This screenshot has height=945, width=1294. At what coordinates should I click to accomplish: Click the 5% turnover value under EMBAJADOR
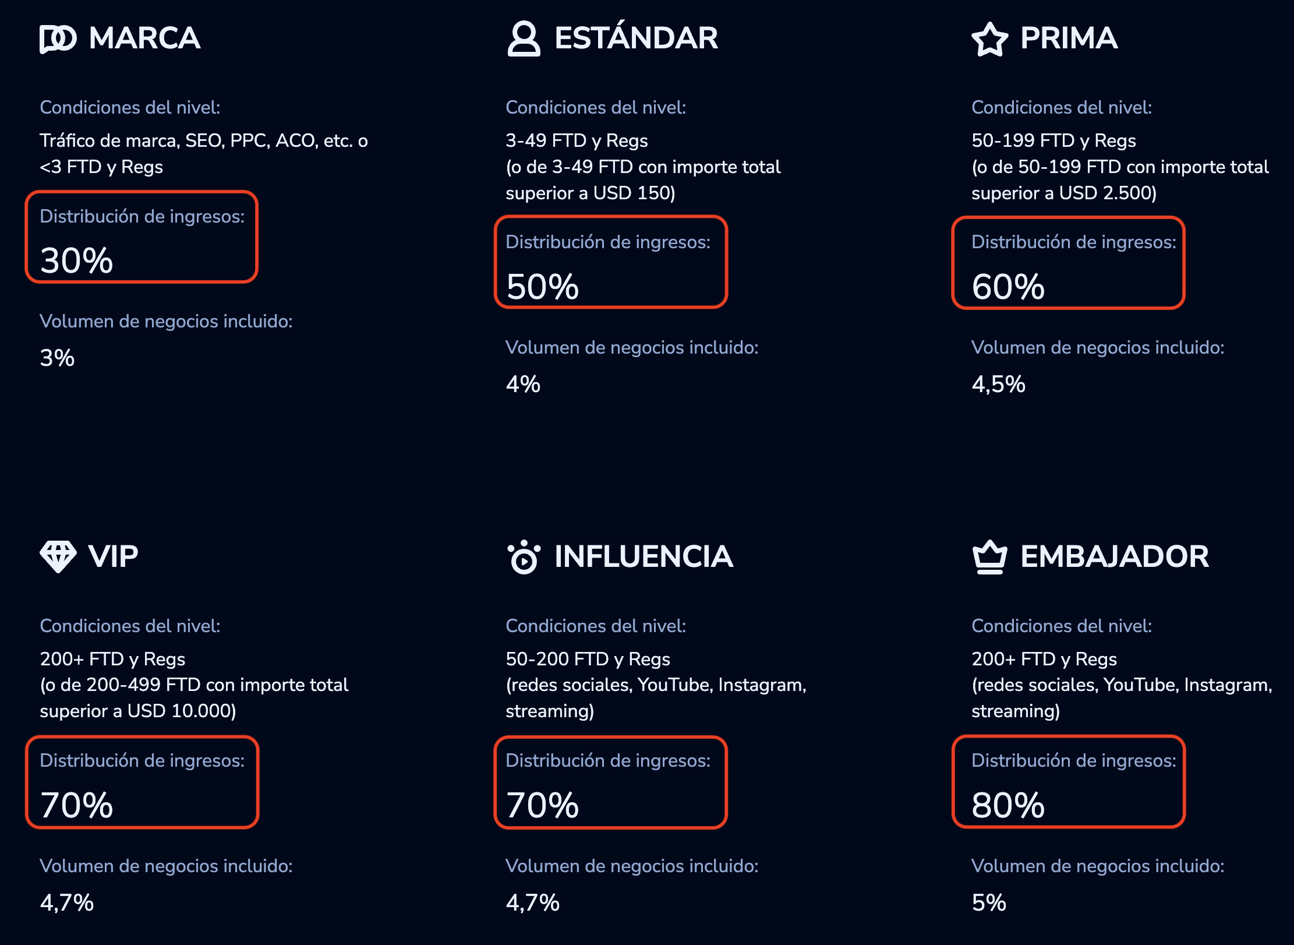[989, 903]
